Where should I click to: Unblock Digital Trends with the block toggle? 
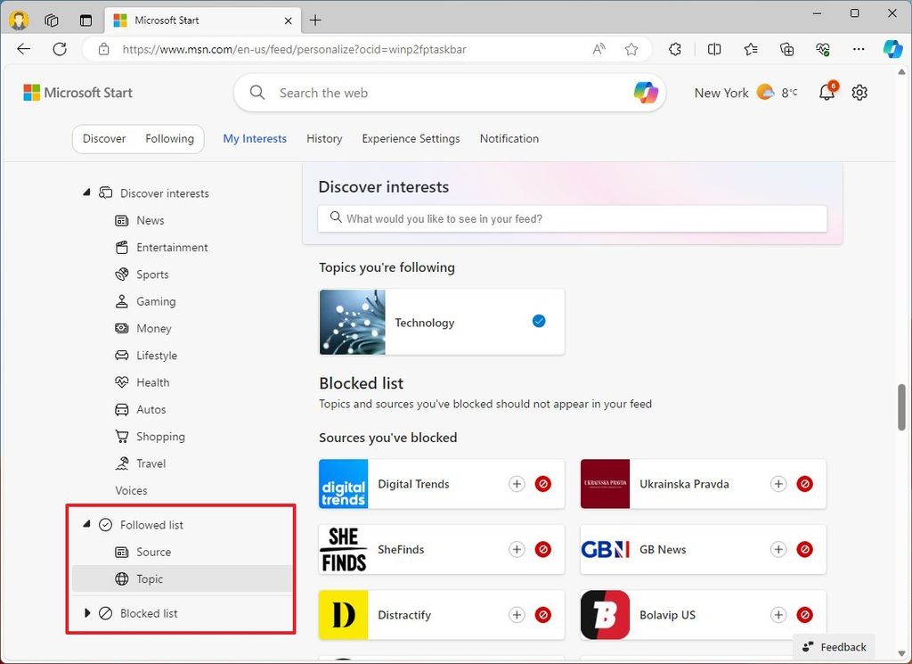point(543,484)
